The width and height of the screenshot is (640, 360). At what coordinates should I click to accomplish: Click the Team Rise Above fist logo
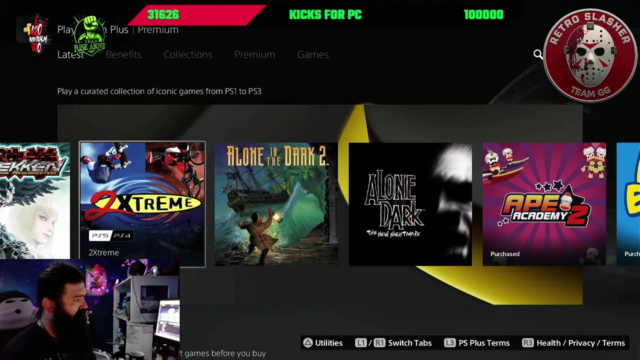coord(90,35)
